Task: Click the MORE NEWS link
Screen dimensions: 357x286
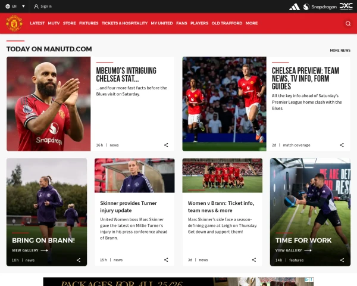Action: [340, 51]
